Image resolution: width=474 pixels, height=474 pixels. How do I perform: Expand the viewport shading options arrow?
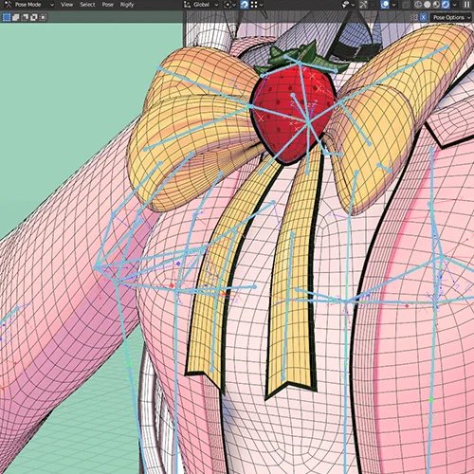(x=455, y=5)
